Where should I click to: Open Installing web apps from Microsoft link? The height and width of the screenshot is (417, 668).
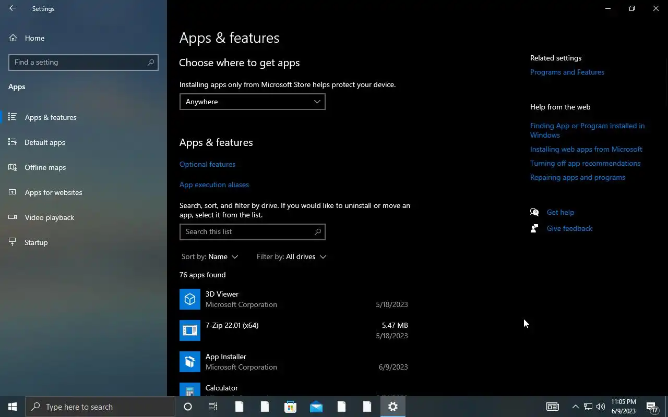point(586,149)
